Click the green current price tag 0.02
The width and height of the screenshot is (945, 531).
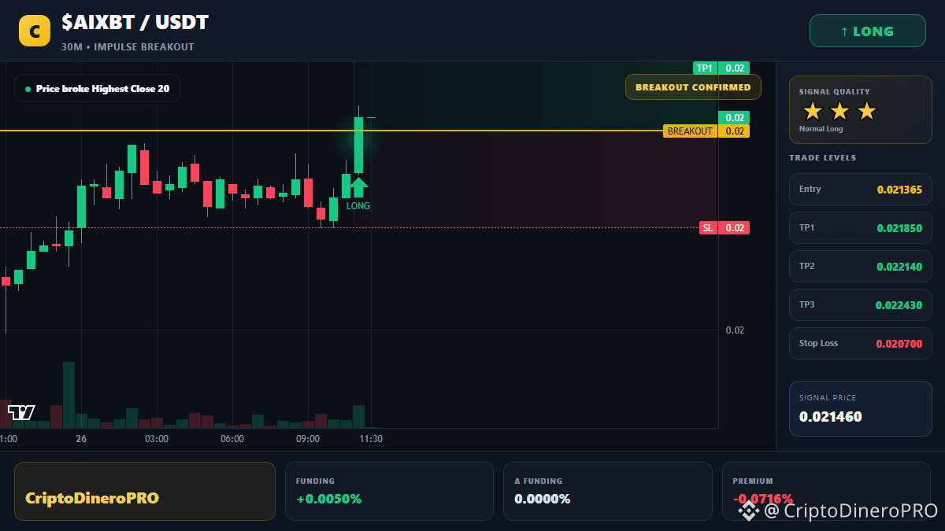tap(733, 117)
